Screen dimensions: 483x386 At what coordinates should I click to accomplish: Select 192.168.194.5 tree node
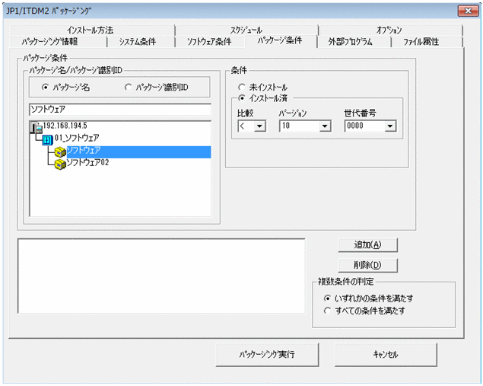click(x=65, y=126)
